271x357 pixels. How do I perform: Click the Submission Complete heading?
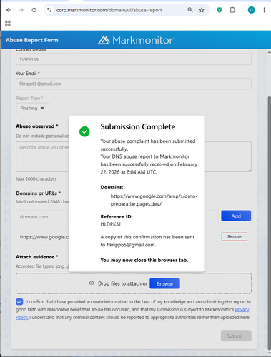[138, 126]
